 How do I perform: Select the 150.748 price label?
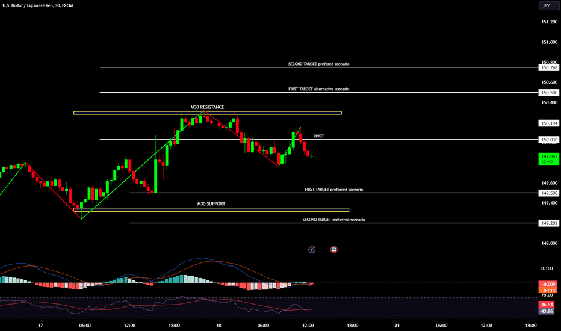tap(549, 67)
